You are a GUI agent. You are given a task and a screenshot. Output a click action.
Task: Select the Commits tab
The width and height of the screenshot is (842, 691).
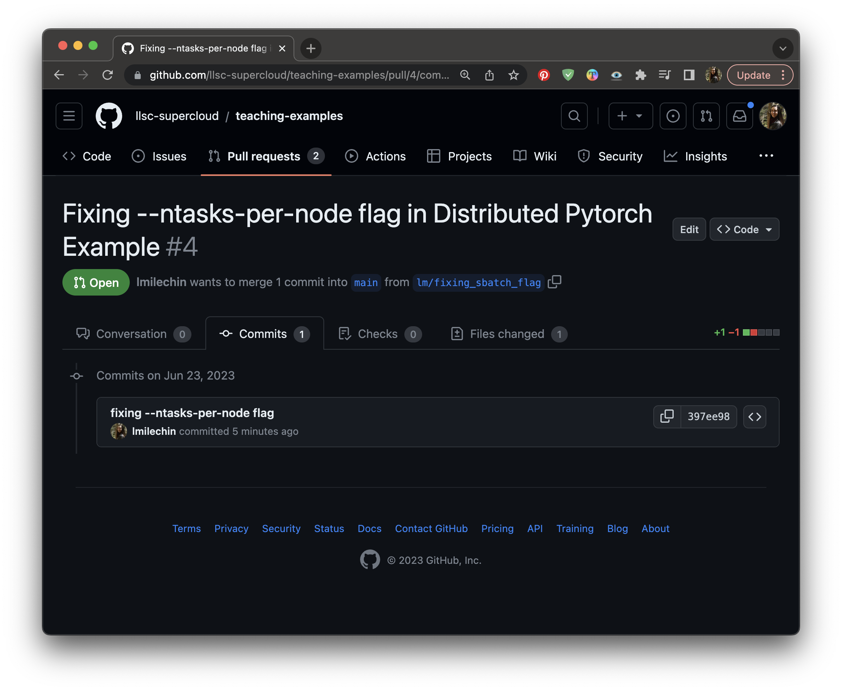tap(265, 333)
